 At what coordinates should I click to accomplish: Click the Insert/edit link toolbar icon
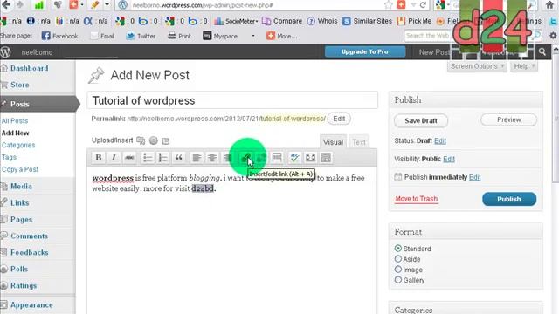click(x=246, y=158)
